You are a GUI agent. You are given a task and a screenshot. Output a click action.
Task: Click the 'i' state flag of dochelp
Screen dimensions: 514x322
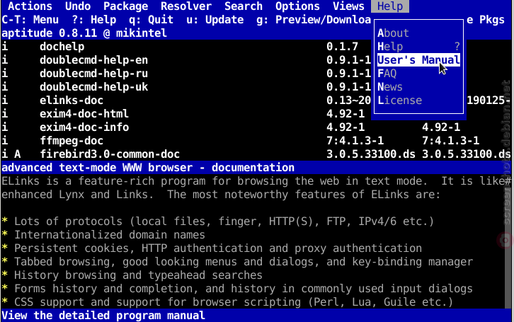coord(4,47)
